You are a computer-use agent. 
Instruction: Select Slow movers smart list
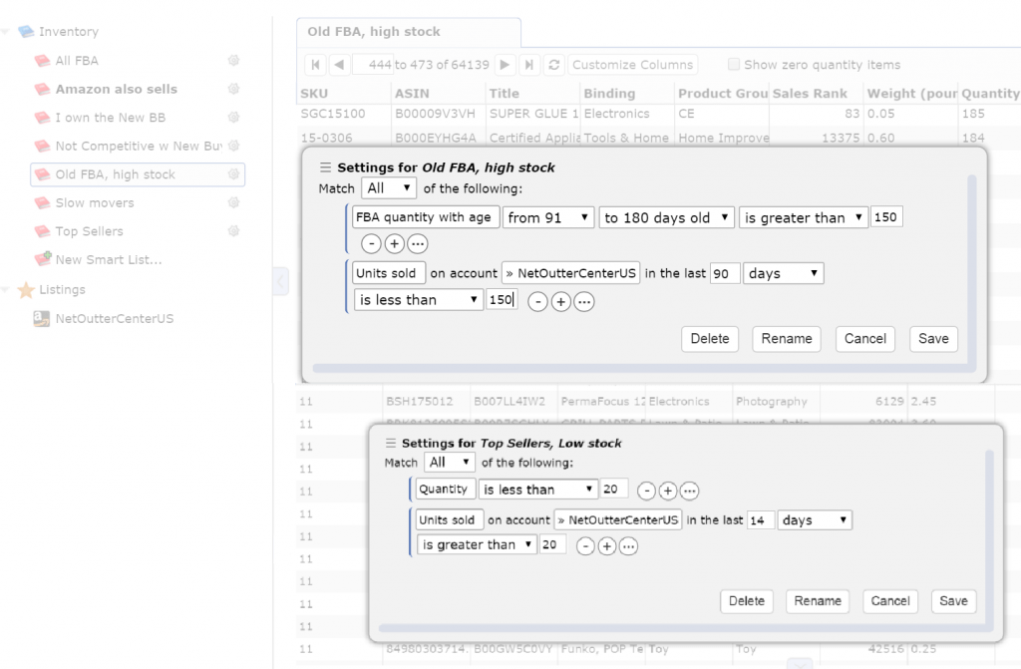95,202
